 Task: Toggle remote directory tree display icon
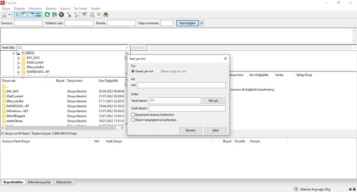pos(31,15)
